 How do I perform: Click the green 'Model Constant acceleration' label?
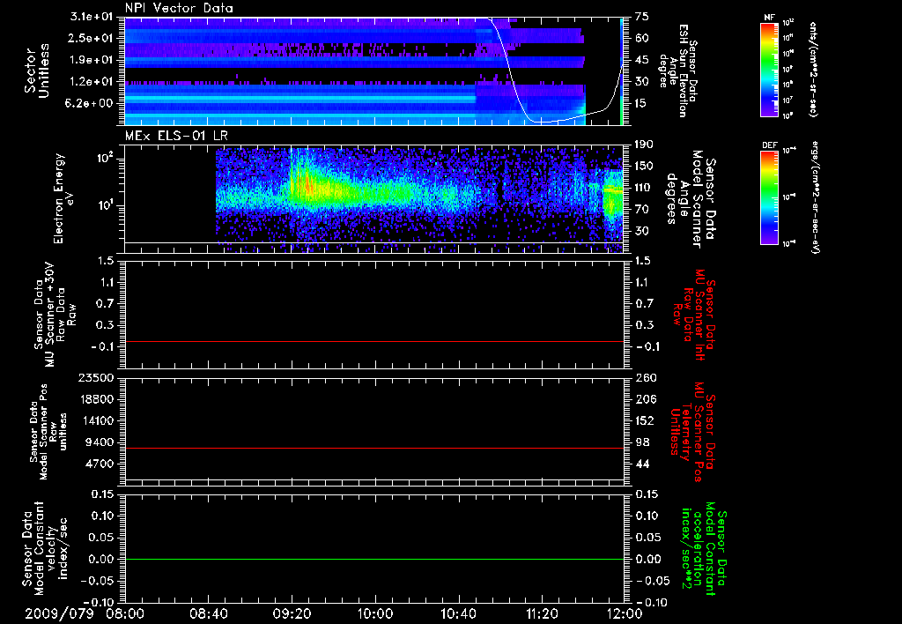click(704, 548)
